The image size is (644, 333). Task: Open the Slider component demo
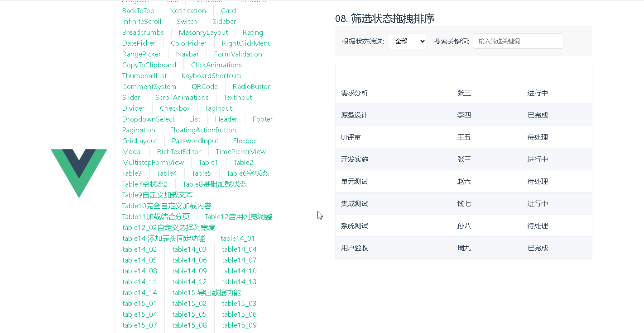tap(131, 97)
